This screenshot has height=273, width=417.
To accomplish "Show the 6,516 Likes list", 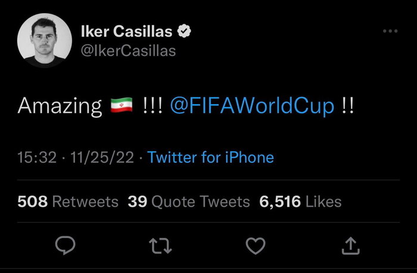I will 300,201.
